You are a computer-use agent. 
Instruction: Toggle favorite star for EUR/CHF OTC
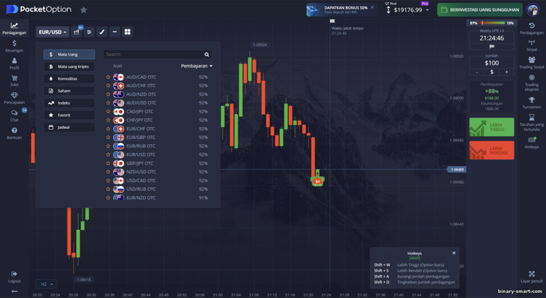tap(108, 128)
